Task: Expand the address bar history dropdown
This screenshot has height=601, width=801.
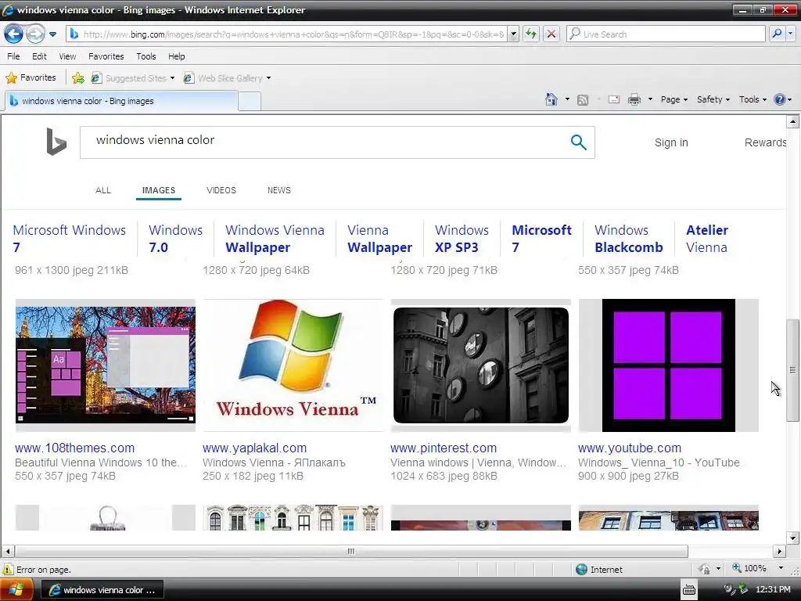Action: coord(514,34)
